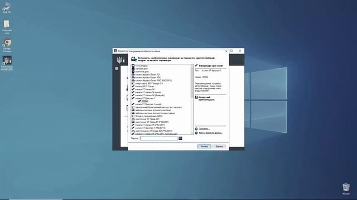Select the оптичний диск media type
This screenshot has width=357, height=200.
[x=142, y=72]
